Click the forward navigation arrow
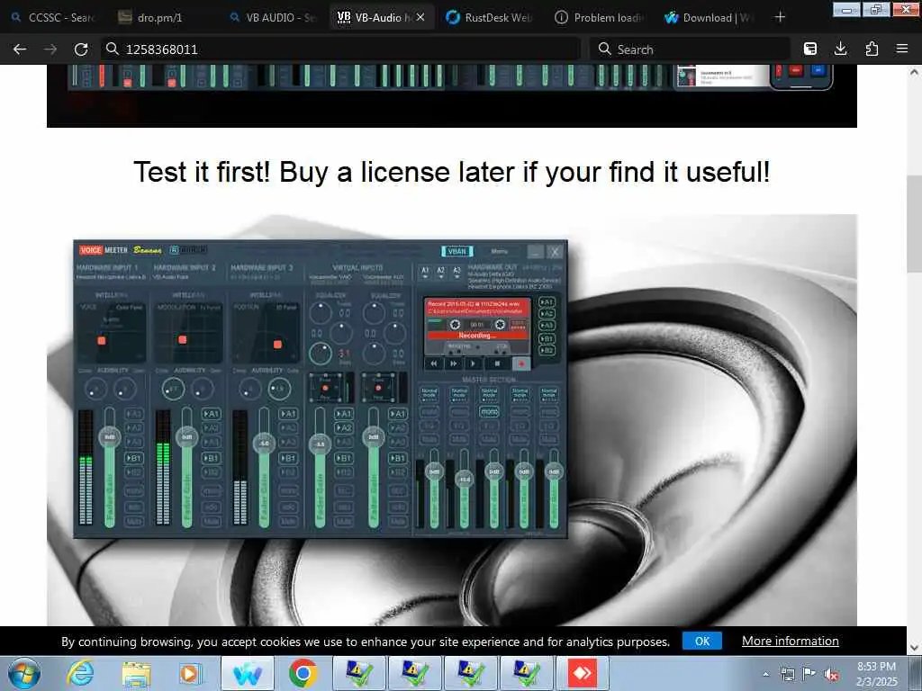 [x=50, y=49]
